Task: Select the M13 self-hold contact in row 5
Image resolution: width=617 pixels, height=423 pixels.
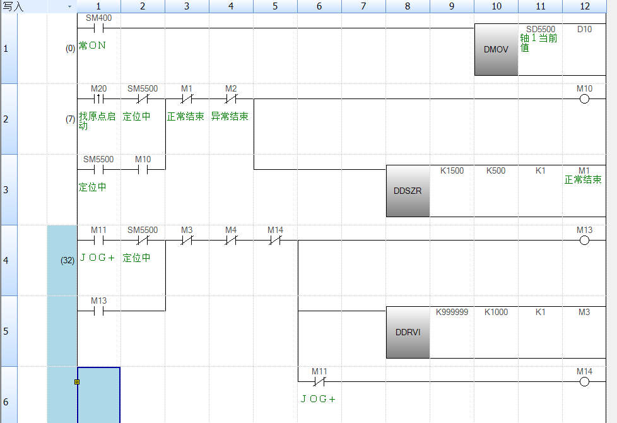Action: [98, 311]
